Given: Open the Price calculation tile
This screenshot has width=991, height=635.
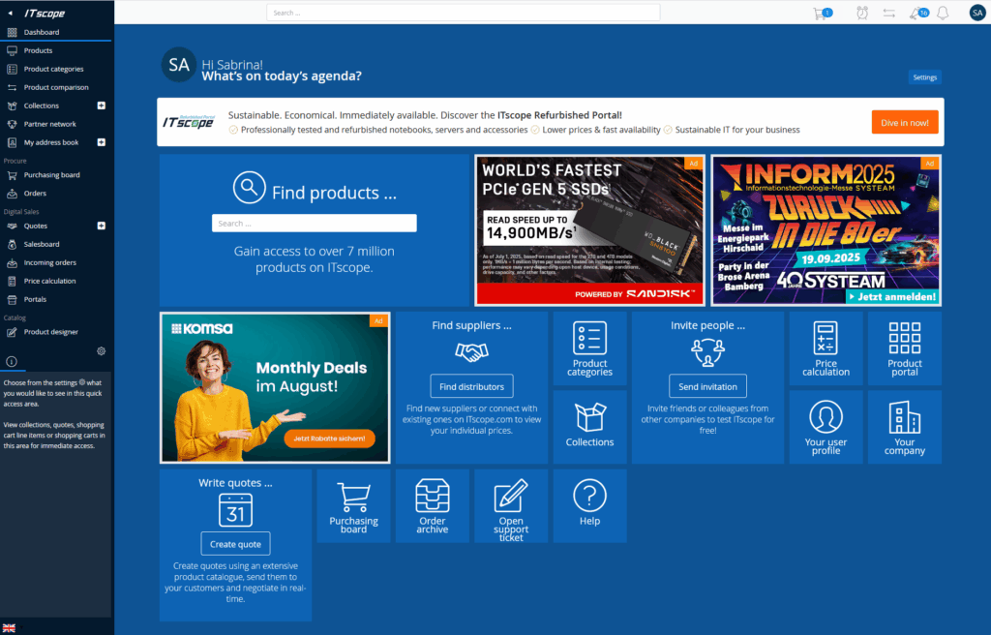Looking at the screenshot, I should (x=826, y=348).
